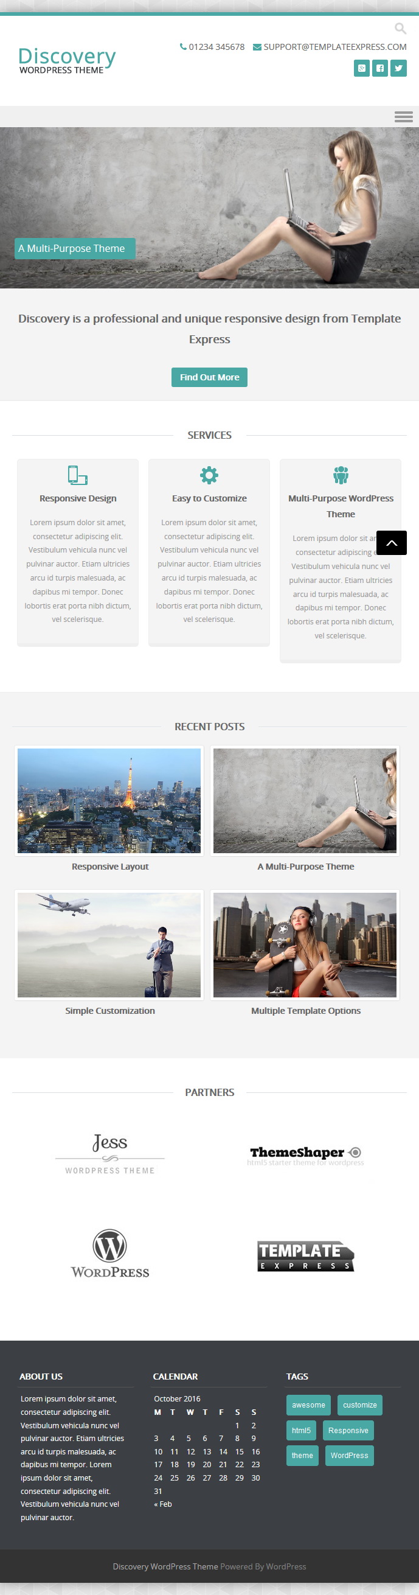Click the Multi-Purpose users icon

tap(341, 475)
